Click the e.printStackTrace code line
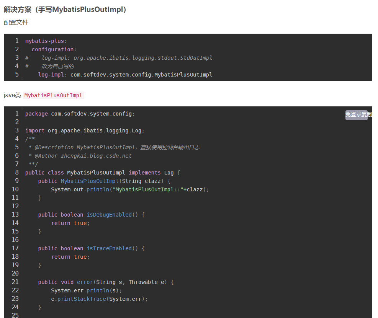 click(x=99, y=299)
